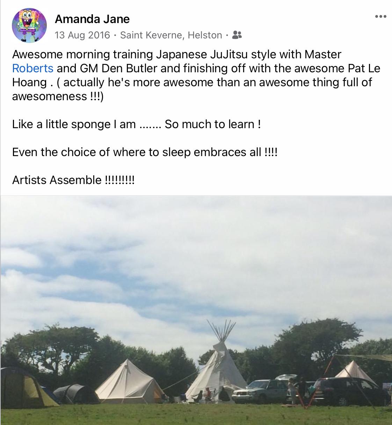Click the tagged Roberts link
The image size is (392, 425).
pyautogui.click(x=32, y=68)
